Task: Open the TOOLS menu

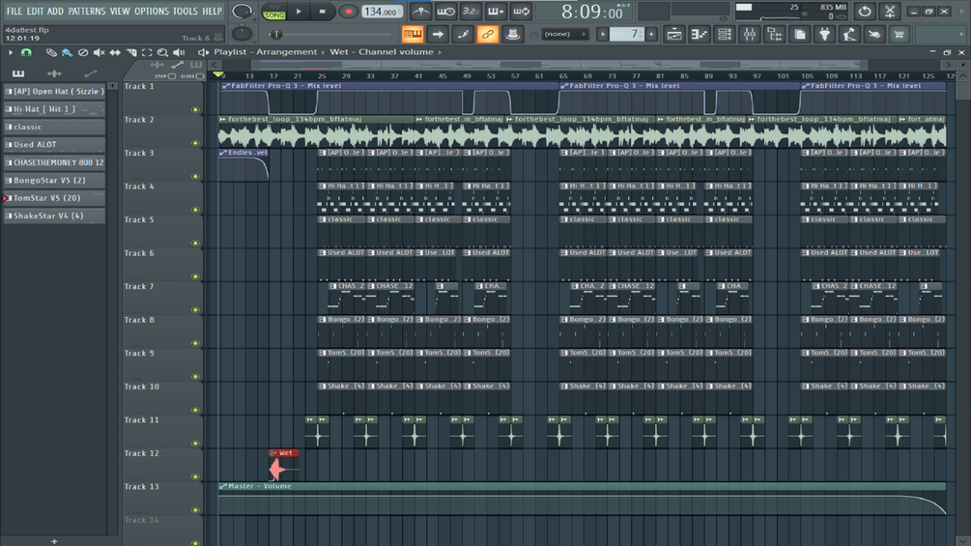Action: pyautogui.click(x=185, y=12)
